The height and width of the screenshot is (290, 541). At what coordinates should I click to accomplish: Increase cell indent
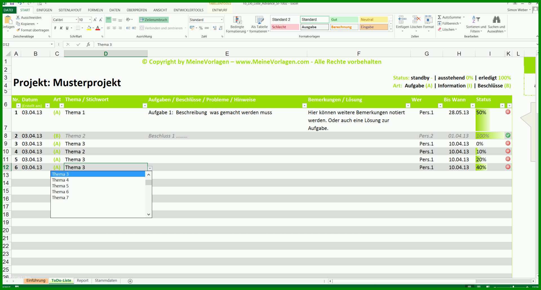pyautogui.click(x=134, y=28)
